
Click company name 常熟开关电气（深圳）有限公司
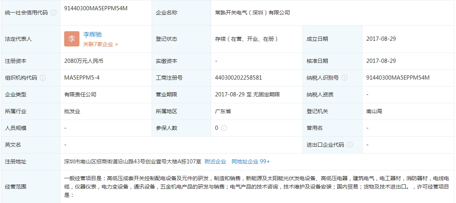[x=252, y=13]
